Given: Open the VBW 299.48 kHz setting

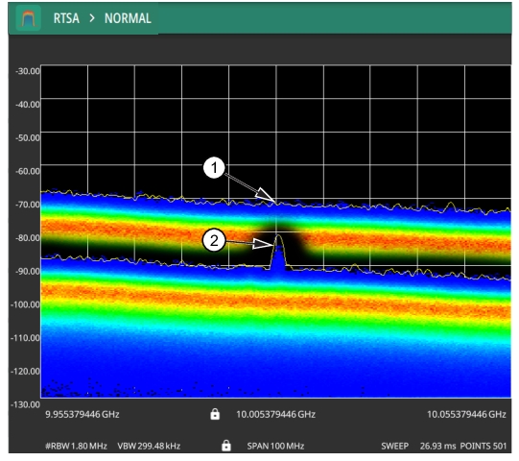Looking at the screenshot, I should [x=149, y=446].
